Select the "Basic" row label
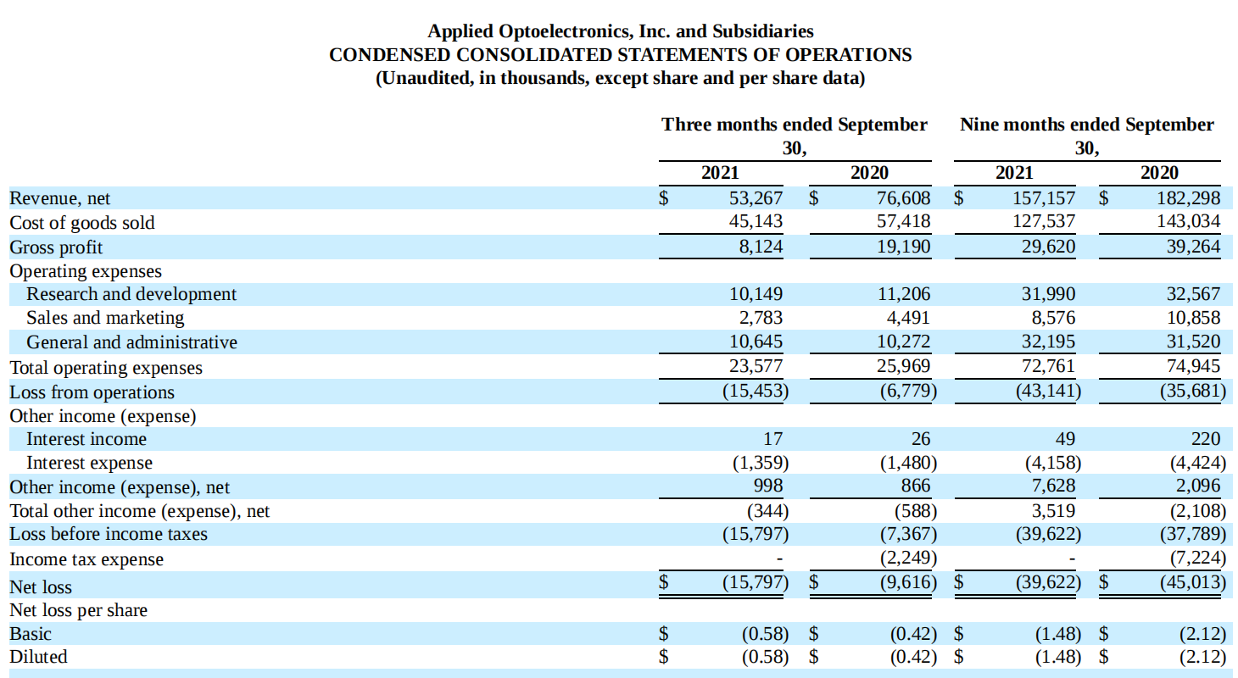 pos(31,634)
